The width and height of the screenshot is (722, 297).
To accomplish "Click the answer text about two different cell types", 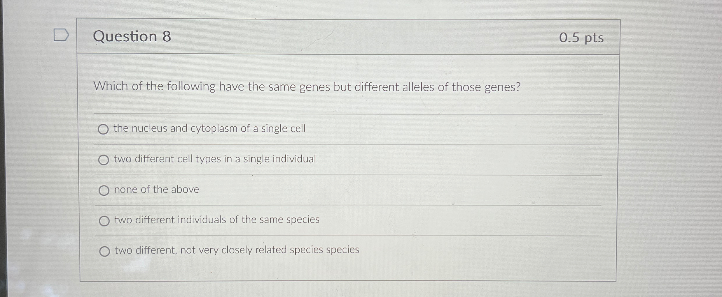I will pos(215,159).
